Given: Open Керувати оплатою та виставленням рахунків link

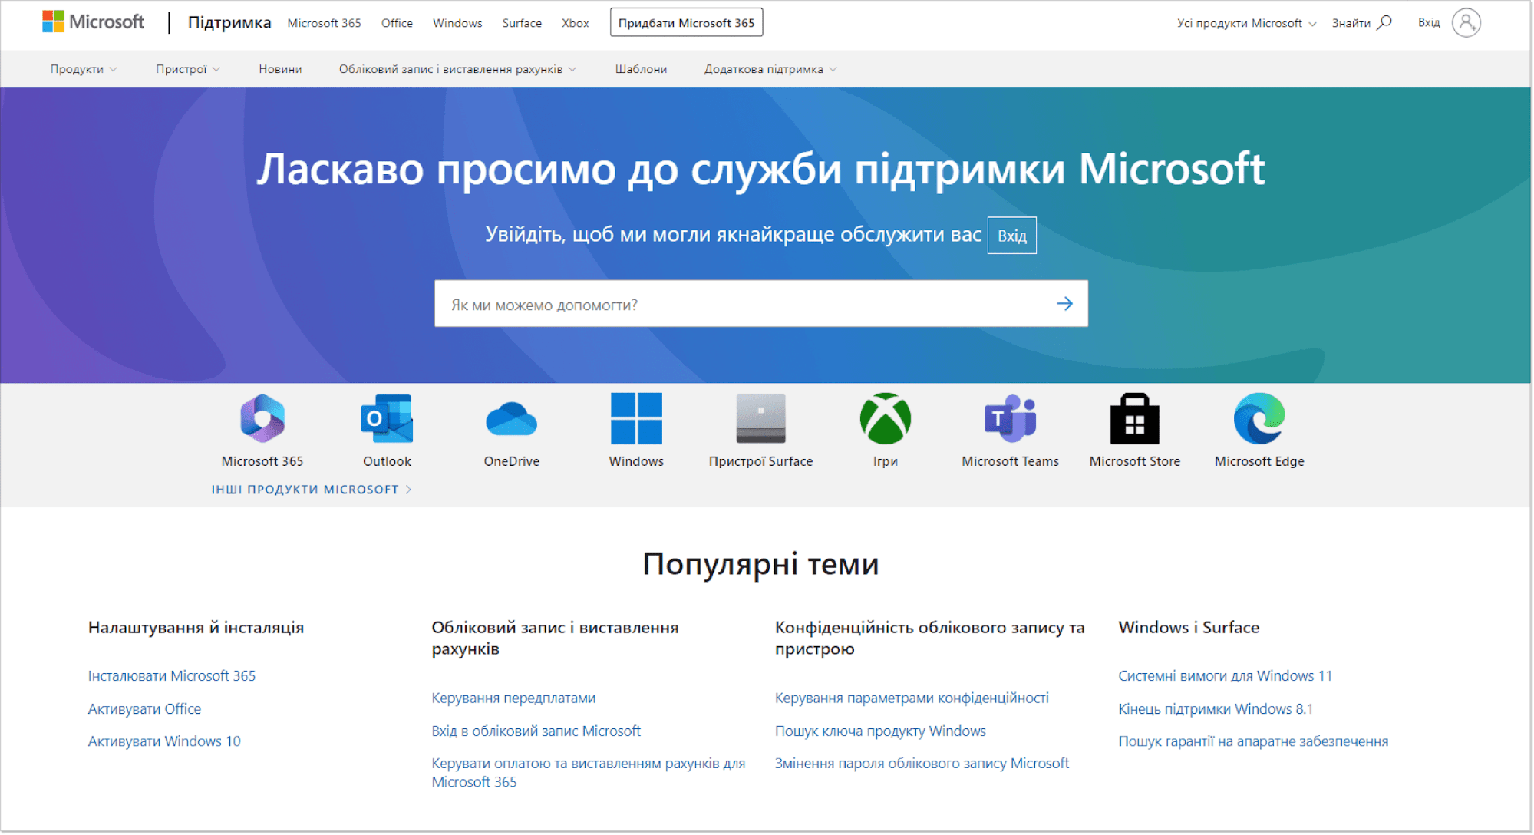Looking at the screenshot, I should [x=588, y=773].
